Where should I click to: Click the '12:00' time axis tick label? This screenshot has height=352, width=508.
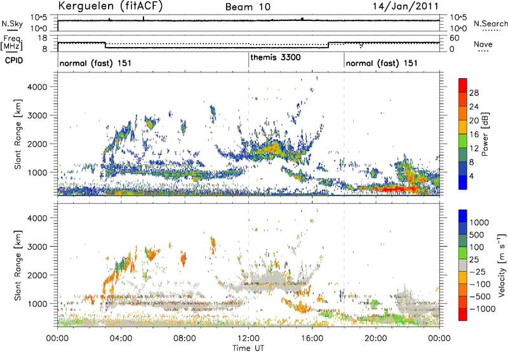tap(248, 339)
